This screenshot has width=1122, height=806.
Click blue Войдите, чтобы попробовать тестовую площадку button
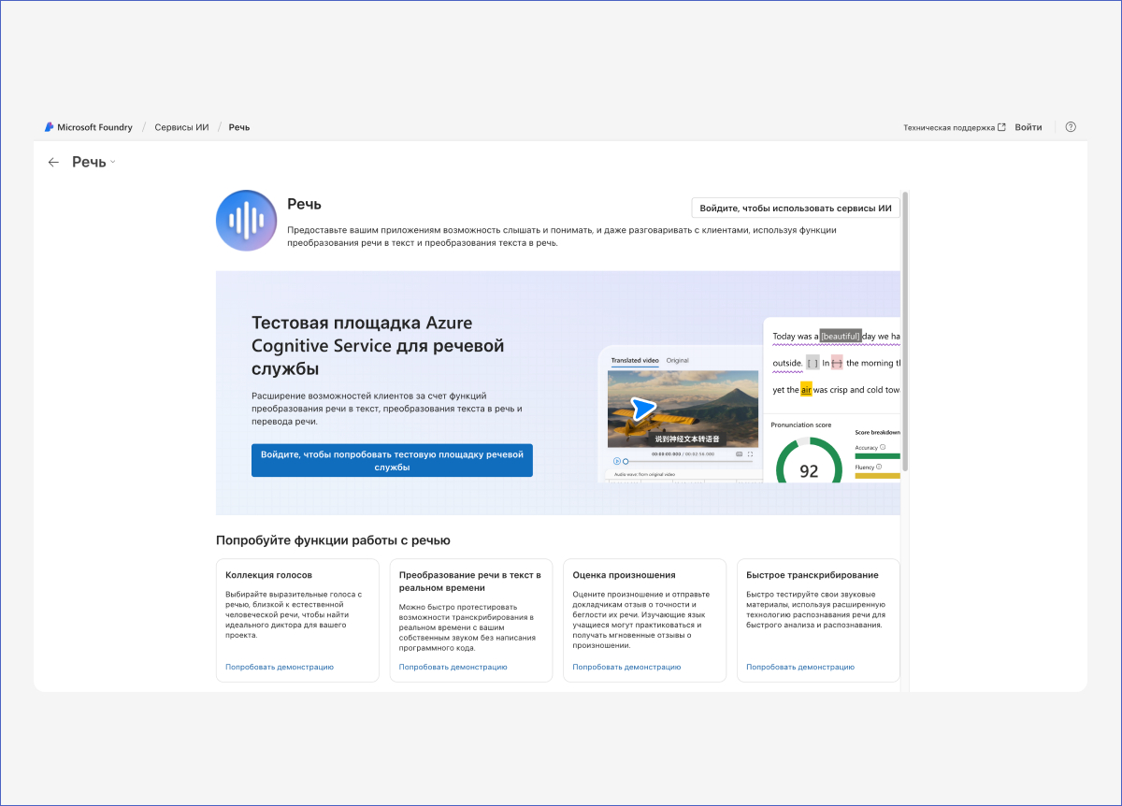point(392,460)
